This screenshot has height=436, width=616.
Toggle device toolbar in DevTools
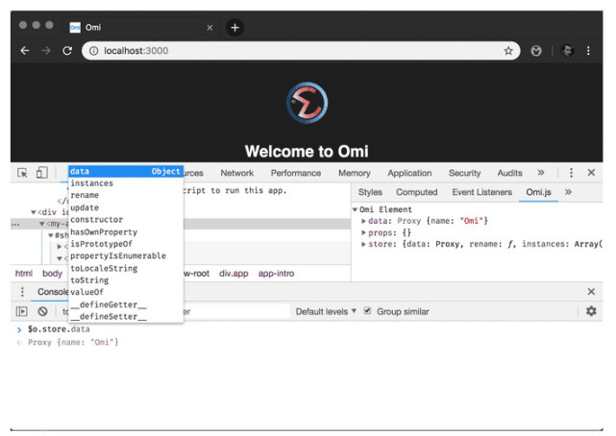(41, 173)
